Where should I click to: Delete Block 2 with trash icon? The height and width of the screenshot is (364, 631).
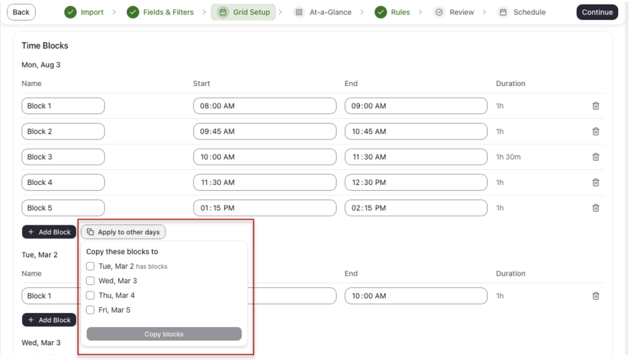coord(596,131)
